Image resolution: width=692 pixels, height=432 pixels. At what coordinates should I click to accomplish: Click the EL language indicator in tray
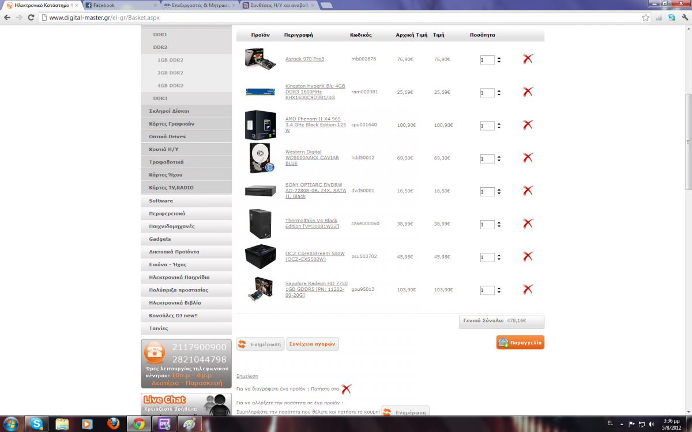[x=610, y=423]
